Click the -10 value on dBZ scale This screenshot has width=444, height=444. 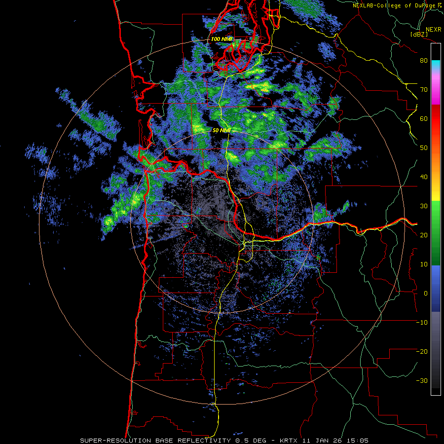422,323
